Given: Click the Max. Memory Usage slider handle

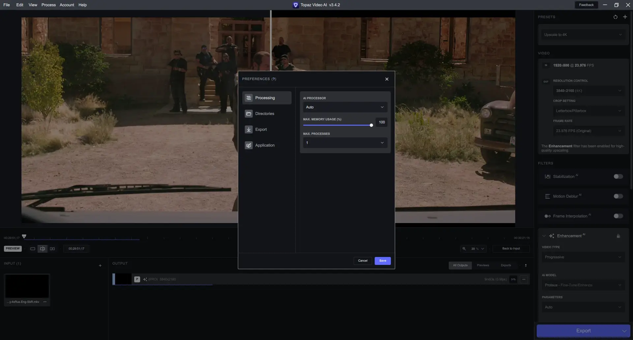Looking at the screenshot, I should (371, 125).
